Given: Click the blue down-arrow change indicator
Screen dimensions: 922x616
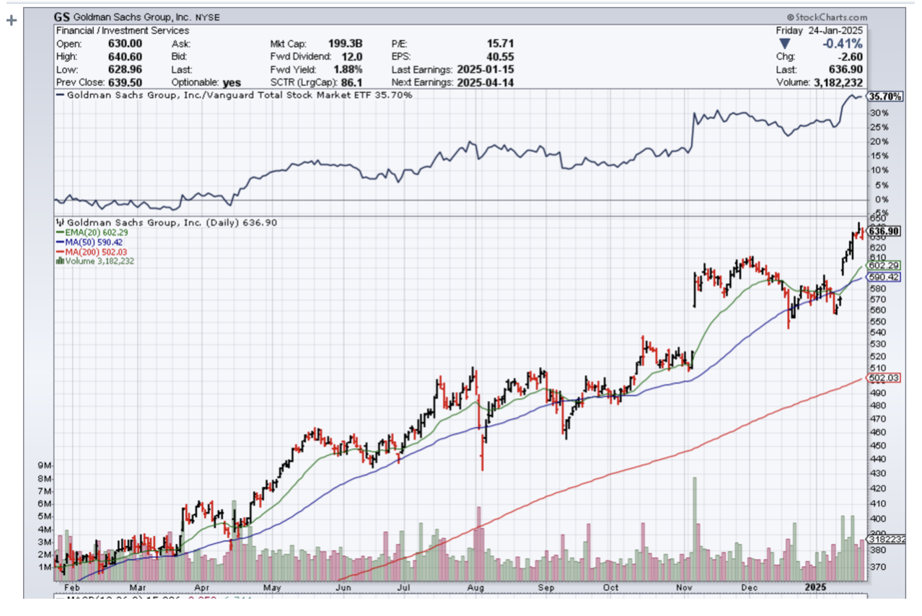Looking at the screenshot, I should pos(785,44).
